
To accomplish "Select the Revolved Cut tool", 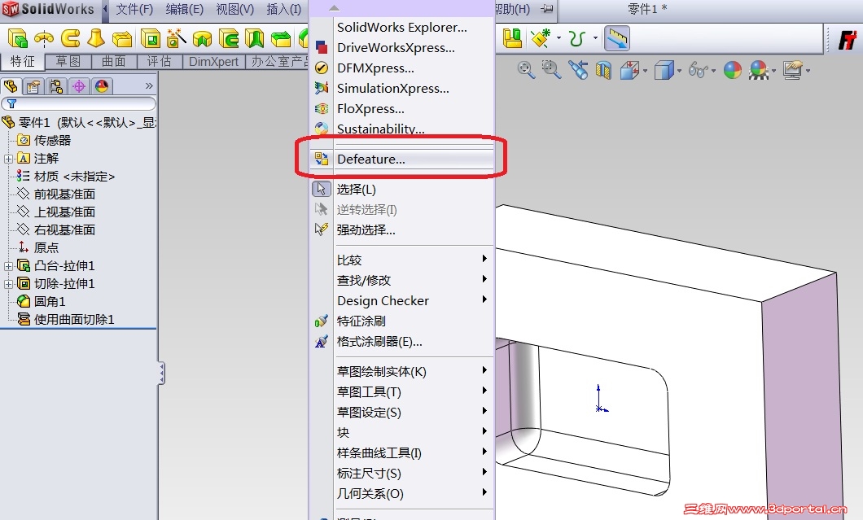I will [x=202, y=39].
